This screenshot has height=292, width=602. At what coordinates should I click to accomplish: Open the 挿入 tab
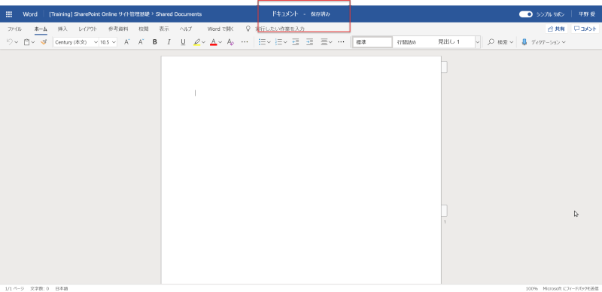62,29
